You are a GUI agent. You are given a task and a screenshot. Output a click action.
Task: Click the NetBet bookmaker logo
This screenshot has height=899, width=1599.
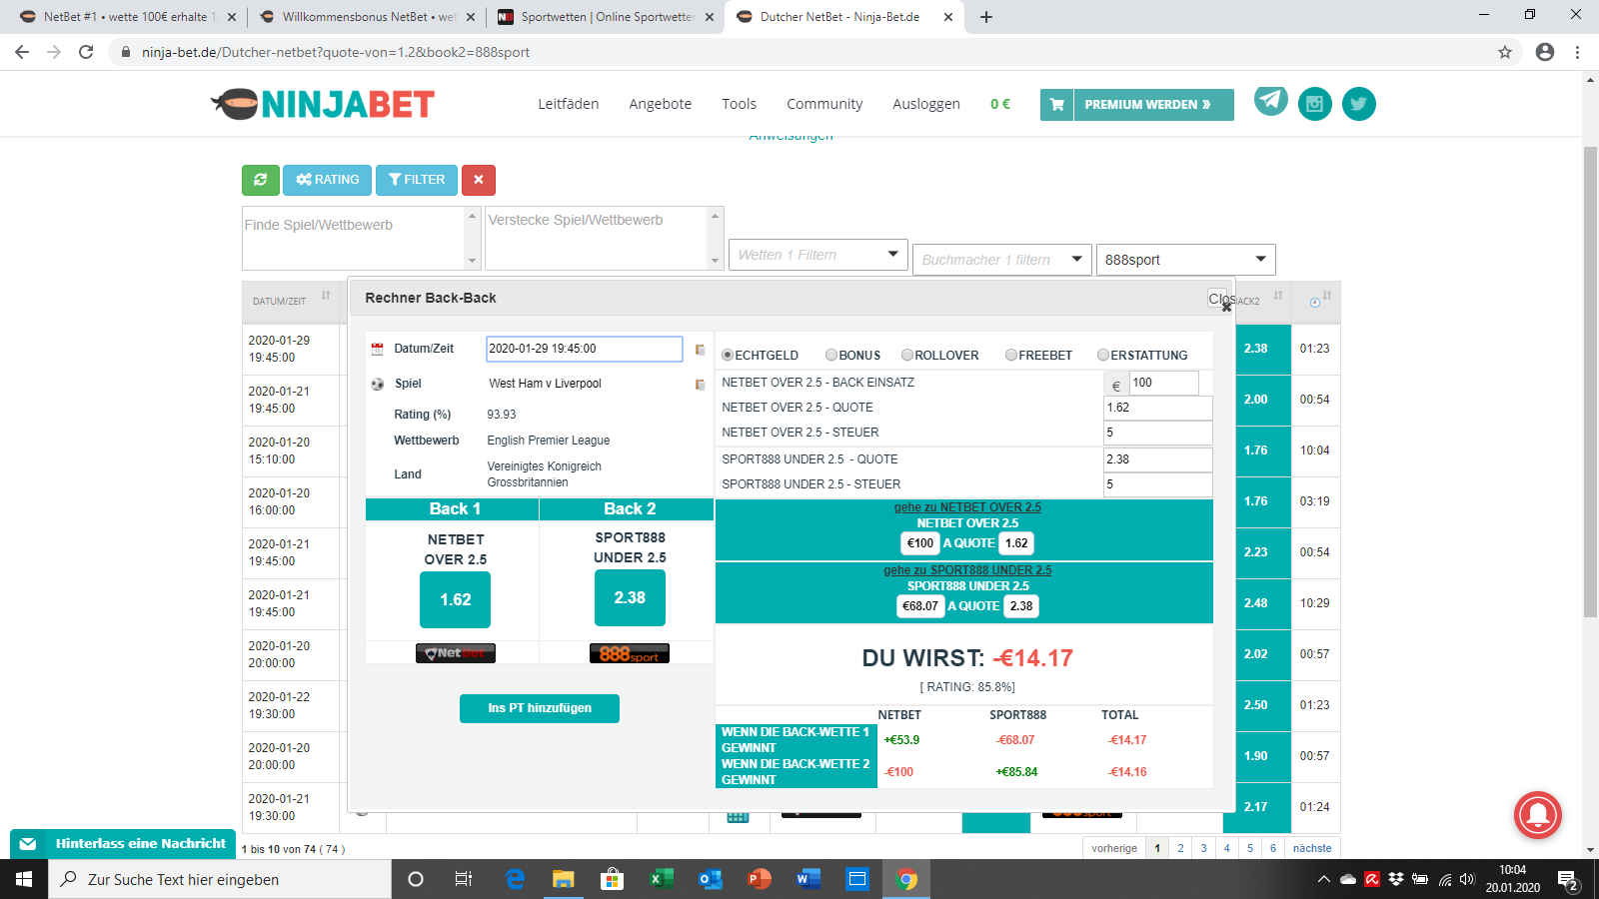point(456,653)
